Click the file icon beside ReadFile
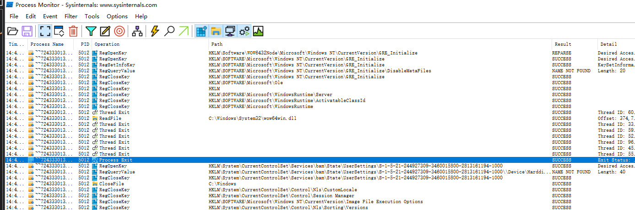The width and height of the screenshot is (635, 210). [x=95, y=118]
